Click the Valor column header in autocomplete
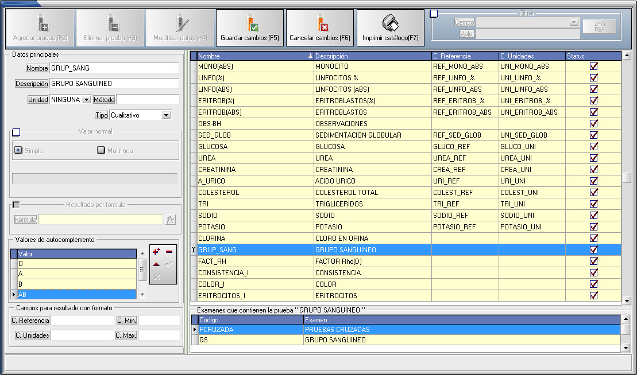This screenshot has height=375, width=637. coord(77,254)
